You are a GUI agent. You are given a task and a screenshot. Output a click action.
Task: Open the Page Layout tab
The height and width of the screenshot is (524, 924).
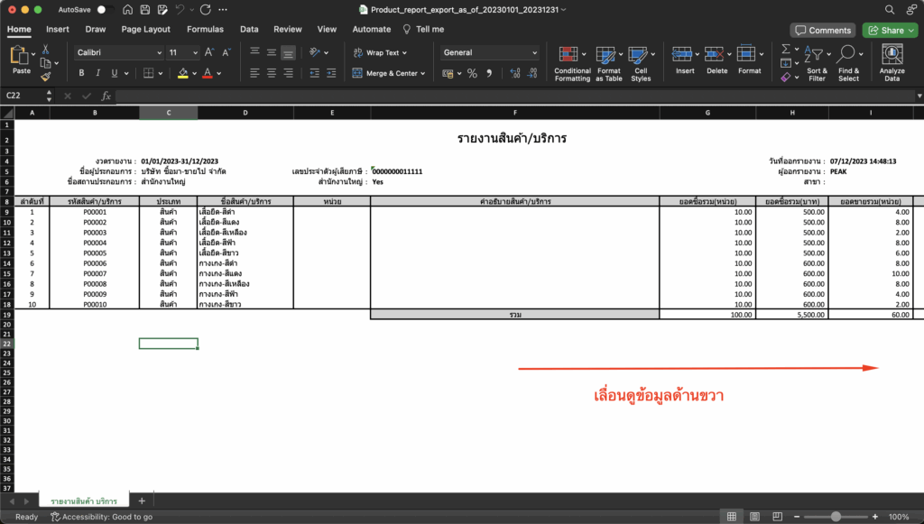(x=145, y=29)
